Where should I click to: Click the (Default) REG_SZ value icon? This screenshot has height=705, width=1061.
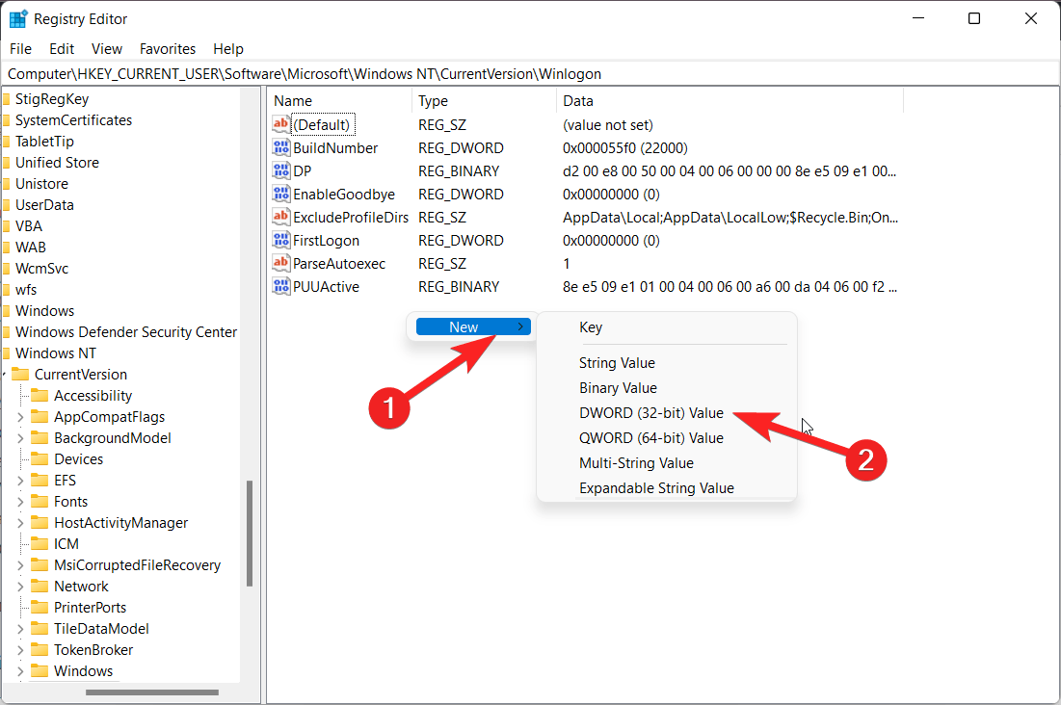281,124
